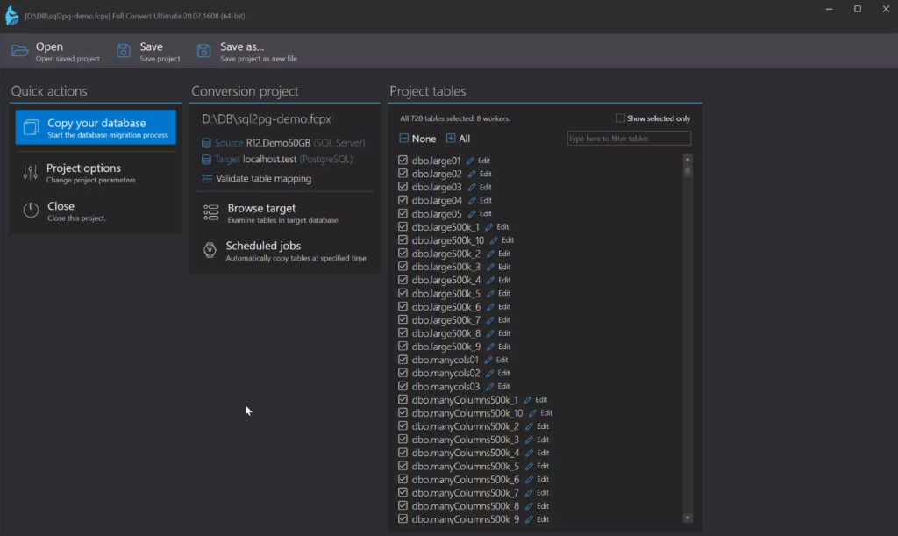
Task: Click pencil icon beside dbo.large500k_4
Action: click(x=490, y=280)
